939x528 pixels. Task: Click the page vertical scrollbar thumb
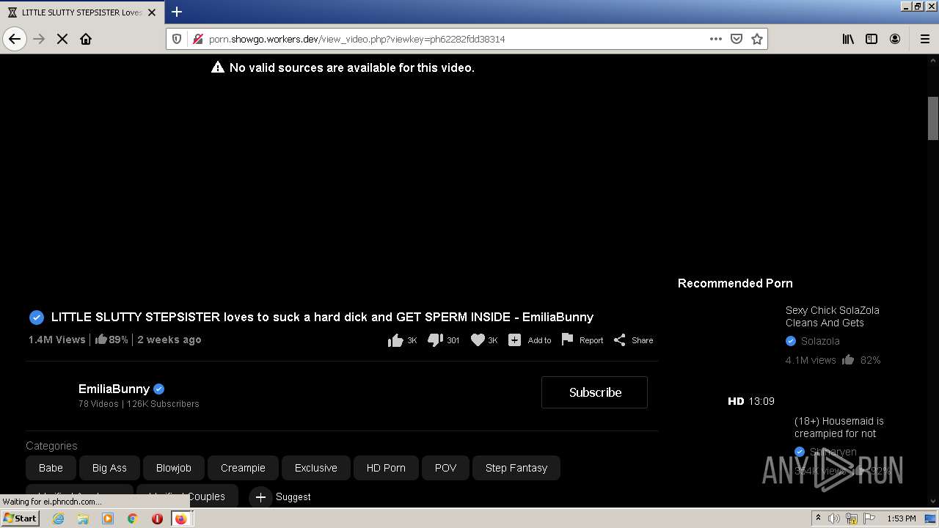(933, 117)
